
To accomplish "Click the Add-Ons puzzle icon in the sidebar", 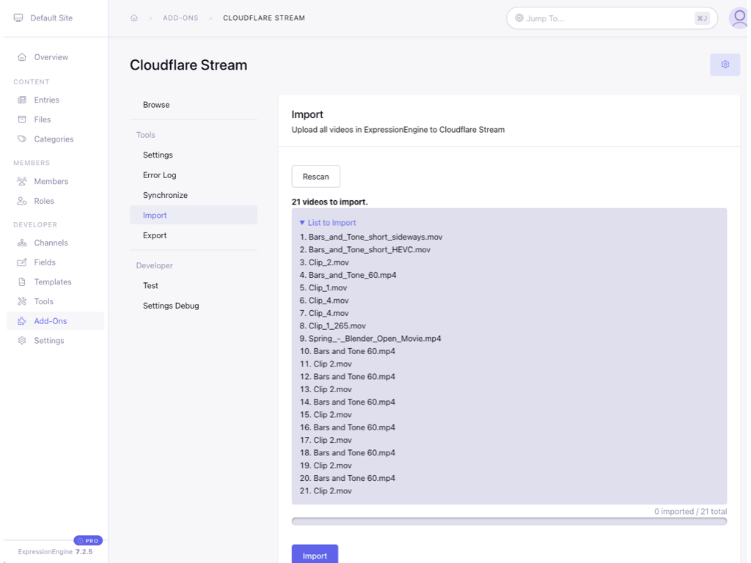I will click(22, 321).
